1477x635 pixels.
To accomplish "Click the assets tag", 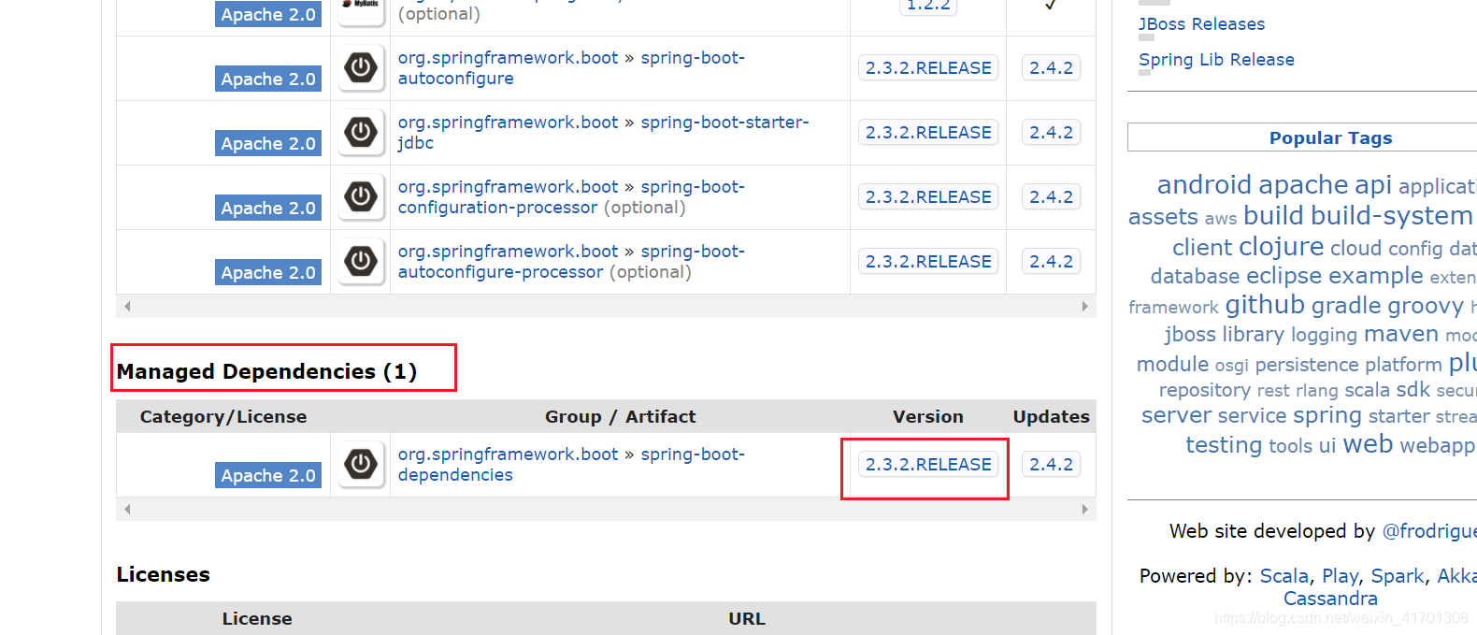I will point(1163,217).
